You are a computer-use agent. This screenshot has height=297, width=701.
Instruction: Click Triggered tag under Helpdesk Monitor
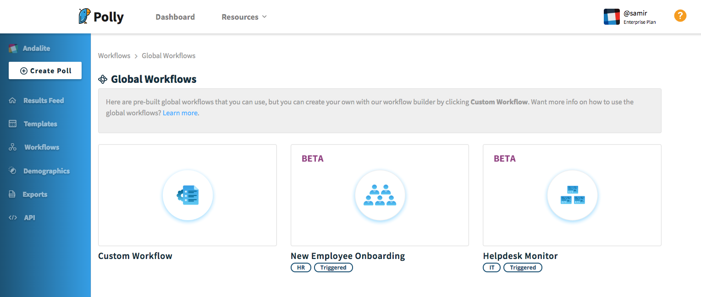point(523,268)
